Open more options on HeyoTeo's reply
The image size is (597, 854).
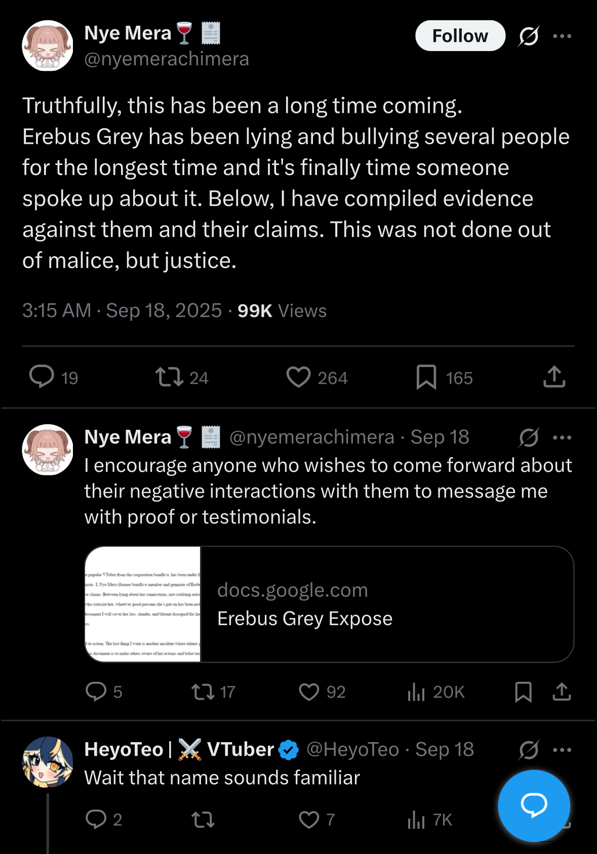pos(562,750)
